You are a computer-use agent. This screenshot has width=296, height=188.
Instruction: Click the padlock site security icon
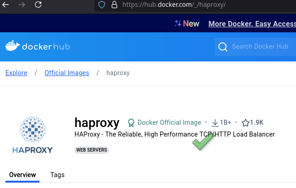tap(114, 5)
